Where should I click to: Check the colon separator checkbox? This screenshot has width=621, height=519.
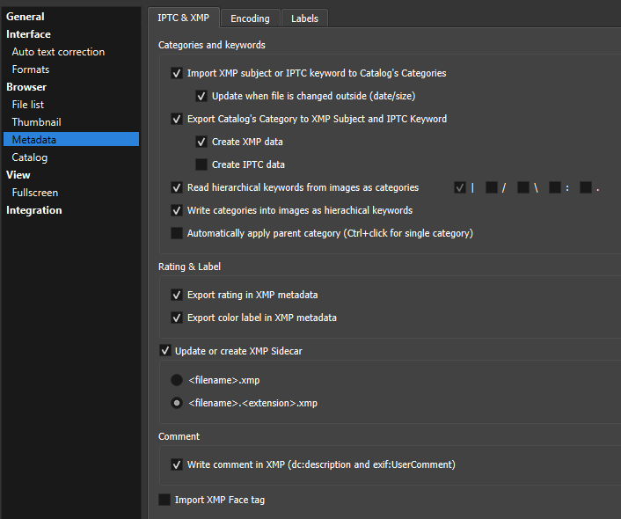tap(555, 187)
